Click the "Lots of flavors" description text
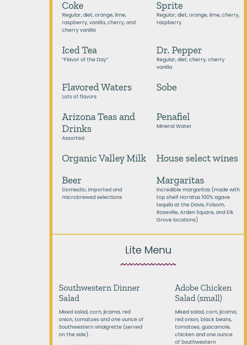The width and height of the screenshot is (247, 345). 79,96
